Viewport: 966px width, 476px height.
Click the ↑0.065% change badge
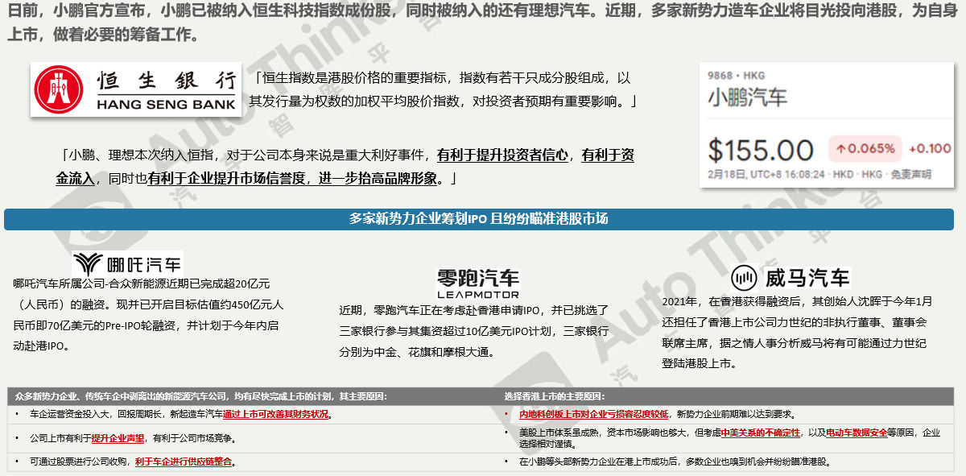(865, 148)
